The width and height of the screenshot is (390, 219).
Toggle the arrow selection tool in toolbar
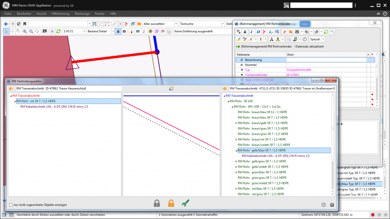[6, 31]
